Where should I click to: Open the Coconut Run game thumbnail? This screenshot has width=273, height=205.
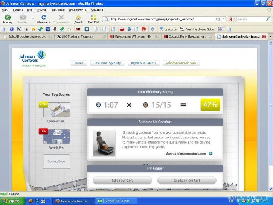[57, 110]
